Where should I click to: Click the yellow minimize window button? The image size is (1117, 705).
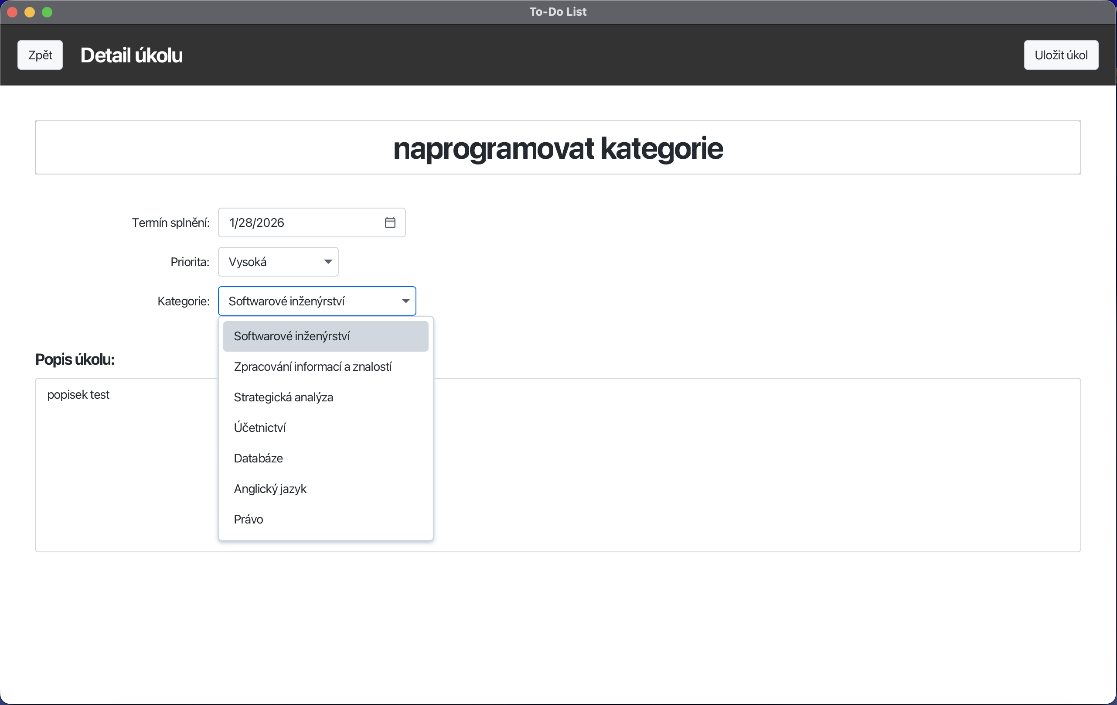[x=30, y=12]
